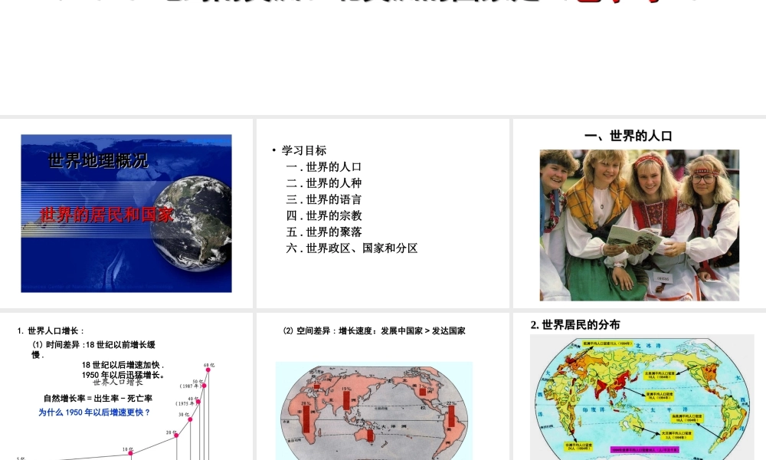
Task: Click the population density world map
Action: (x=643, y=397)
